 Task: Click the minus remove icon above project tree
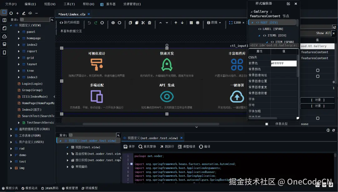point(36,13)
